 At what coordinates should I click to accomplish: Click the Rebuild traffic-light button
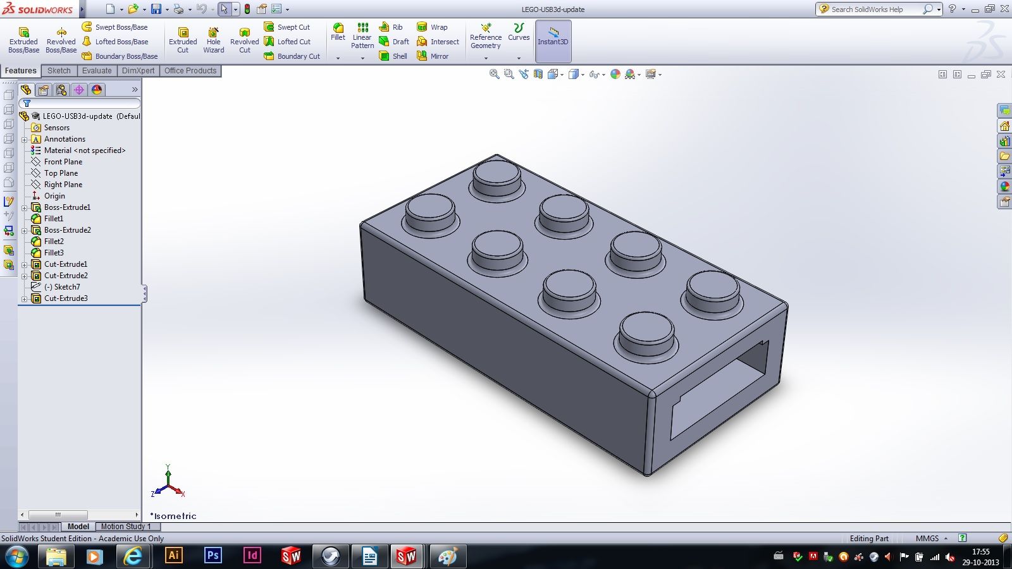247,9
